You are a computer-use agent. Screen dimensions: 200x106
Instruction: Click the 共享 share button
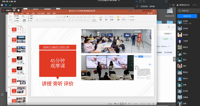[151, 13]
